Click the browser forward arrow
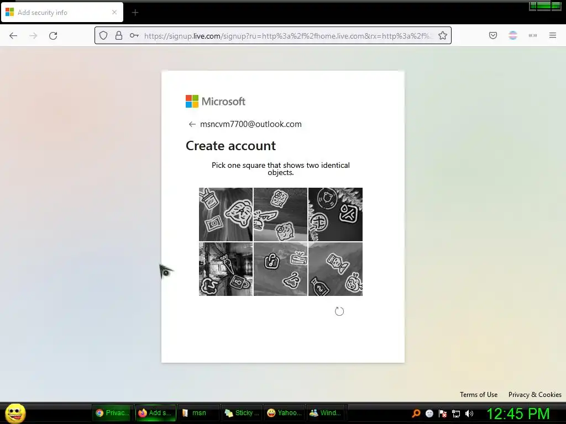Screen dimensions: 566x424 point(33,36)
